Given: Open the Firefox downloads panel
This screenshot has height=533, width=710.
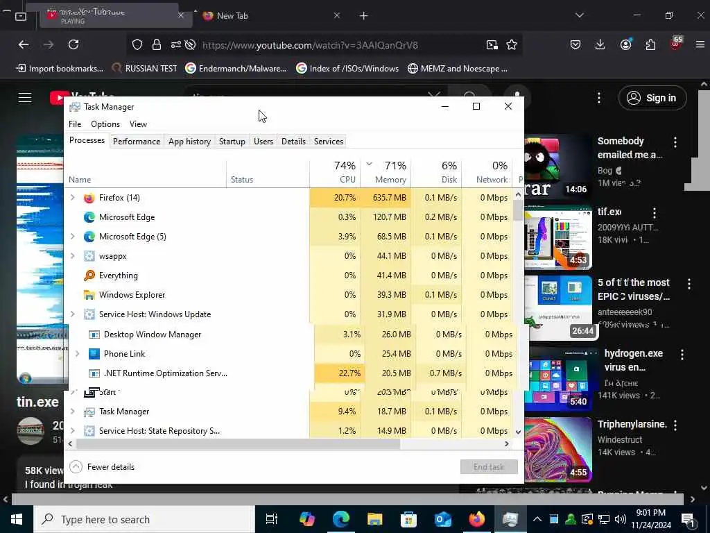Looking at the screenshot, I should click(600, 44).
